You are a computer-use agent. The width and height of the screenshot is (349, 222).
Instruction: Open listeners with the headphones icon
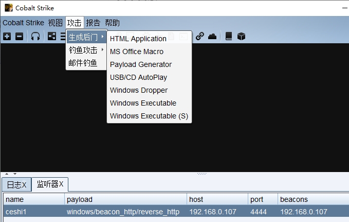(35, 36)
